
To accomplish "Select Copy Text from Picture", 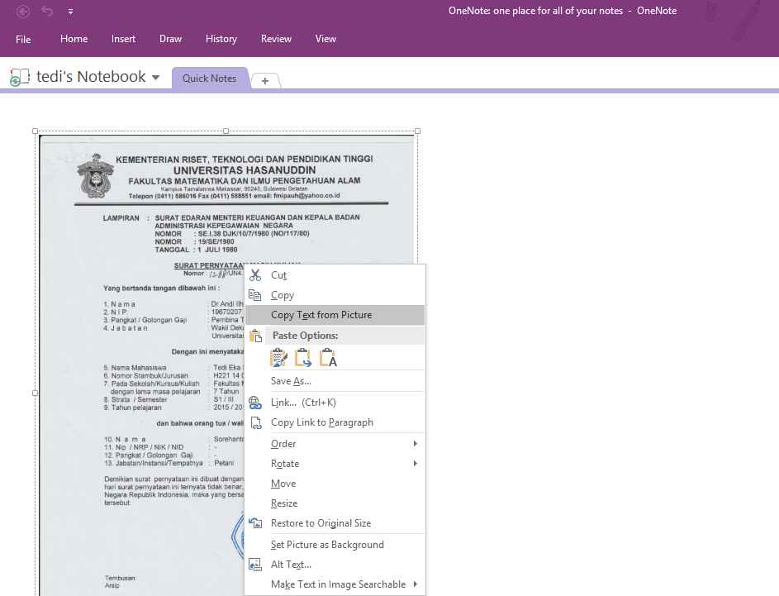I will point(321,315).
